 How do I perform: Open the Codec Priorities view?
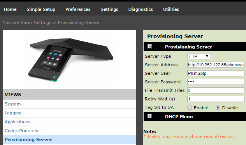21,131
